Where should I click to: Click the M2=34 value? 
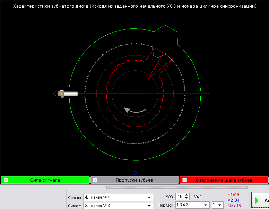pos(233,200)
